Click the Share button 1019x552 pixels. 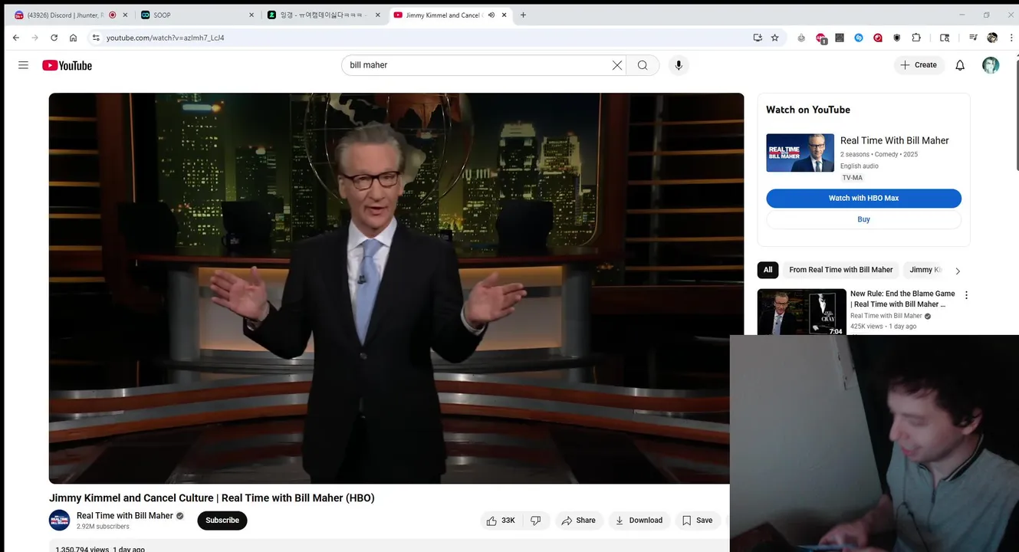578,521
